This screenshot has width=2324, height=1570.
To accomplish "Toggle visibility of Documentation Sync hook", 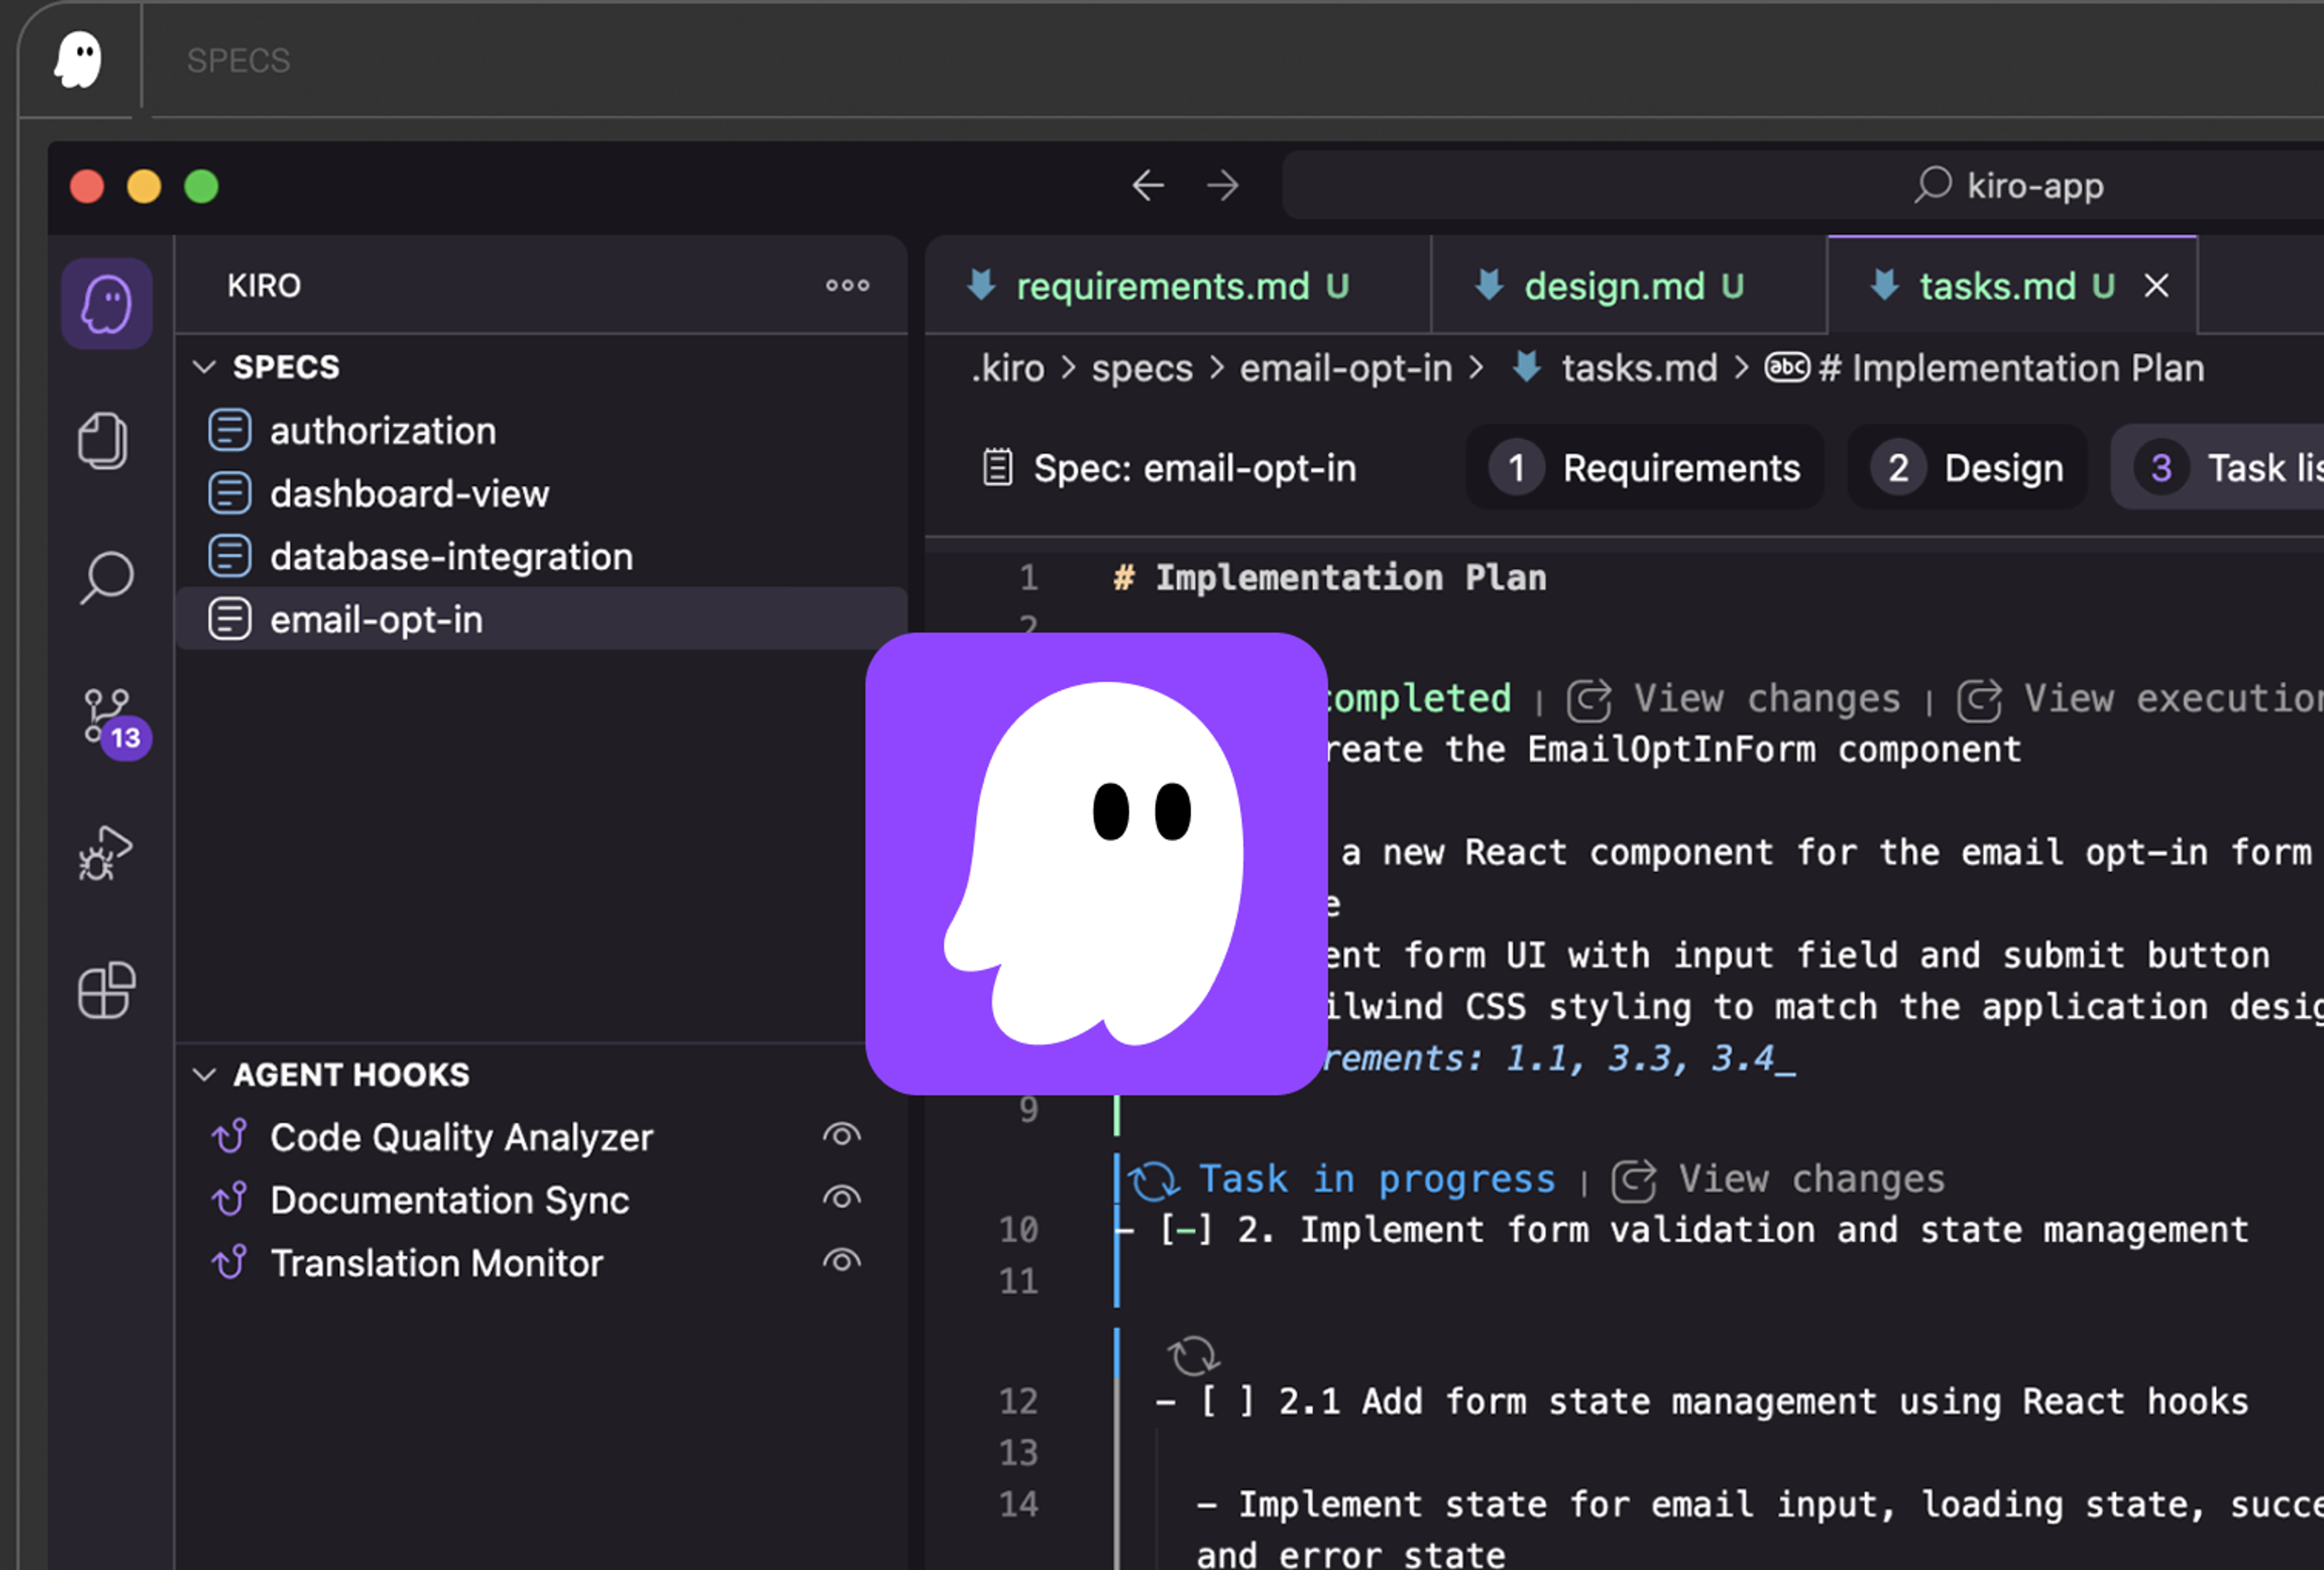I will tap(842, 1198).
